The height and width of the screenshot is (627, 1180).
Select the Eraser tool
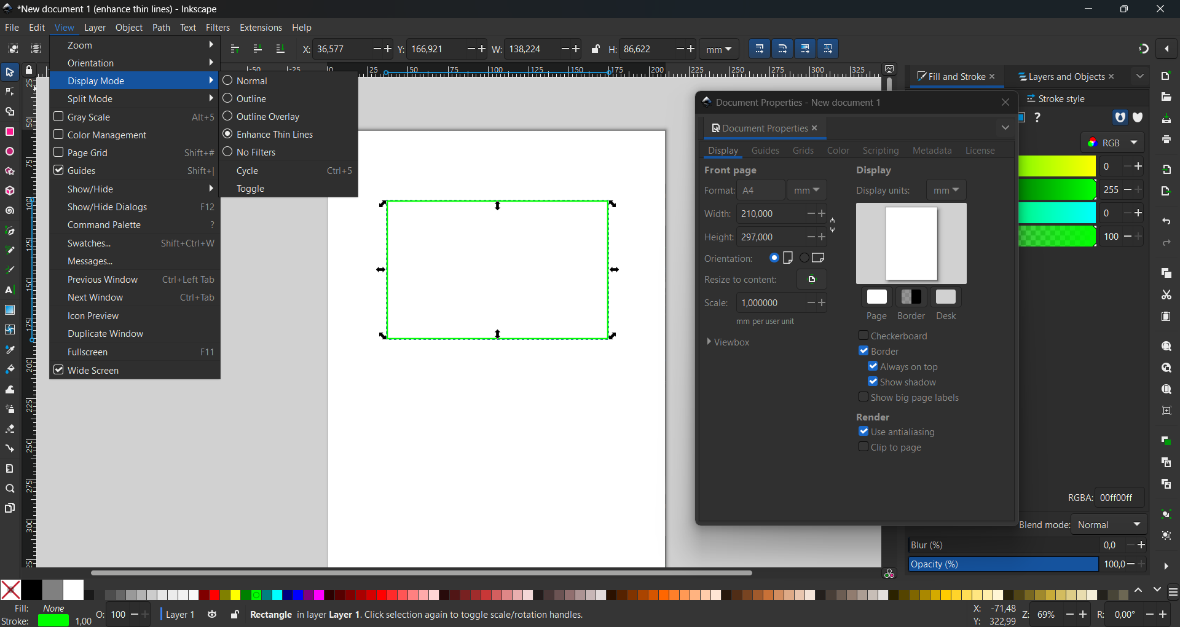[x=10, y=429]
